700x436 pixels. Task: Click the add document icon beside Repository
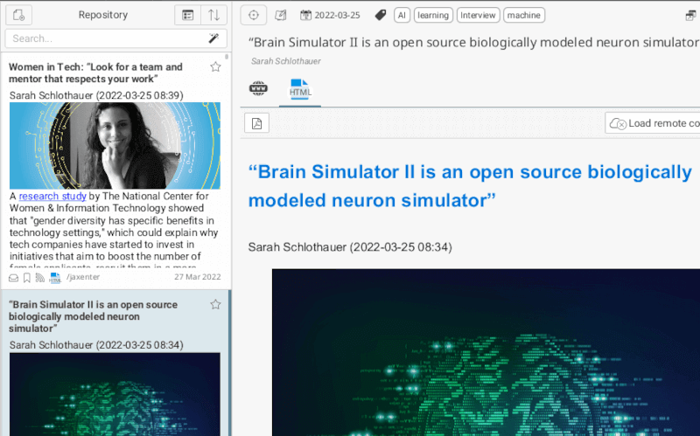pos(19,15)
